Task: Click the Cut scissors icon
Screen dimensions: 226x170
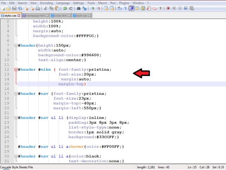Action: tap(46, 8)
